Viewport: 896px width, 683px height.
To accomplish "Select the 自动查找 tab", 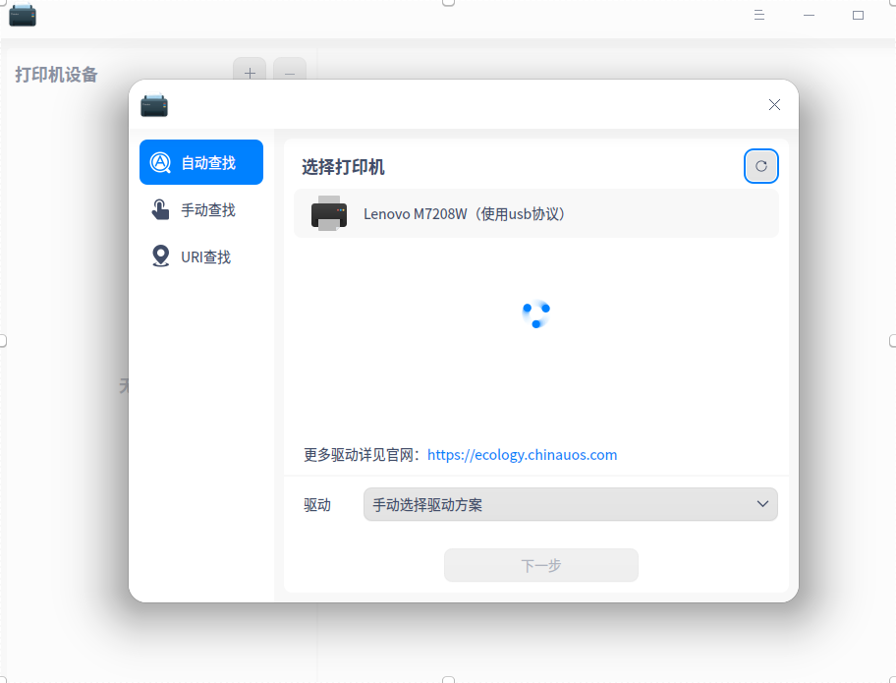I will click(x=201, y=162).
